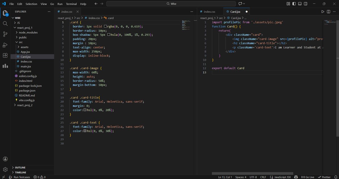Open the Search view in activity bar
This screenshot has width=339, height=179.
coord(5,23)
